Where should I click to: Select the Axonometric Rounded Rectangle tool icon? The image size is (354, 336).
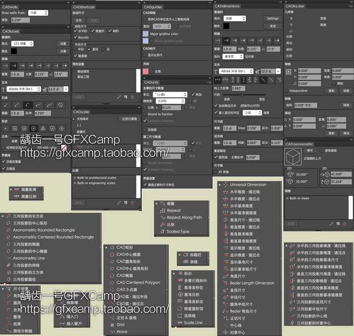(x=9, y=230)
